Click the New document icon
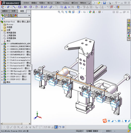131x133 pixels. [x=93, y=3]
